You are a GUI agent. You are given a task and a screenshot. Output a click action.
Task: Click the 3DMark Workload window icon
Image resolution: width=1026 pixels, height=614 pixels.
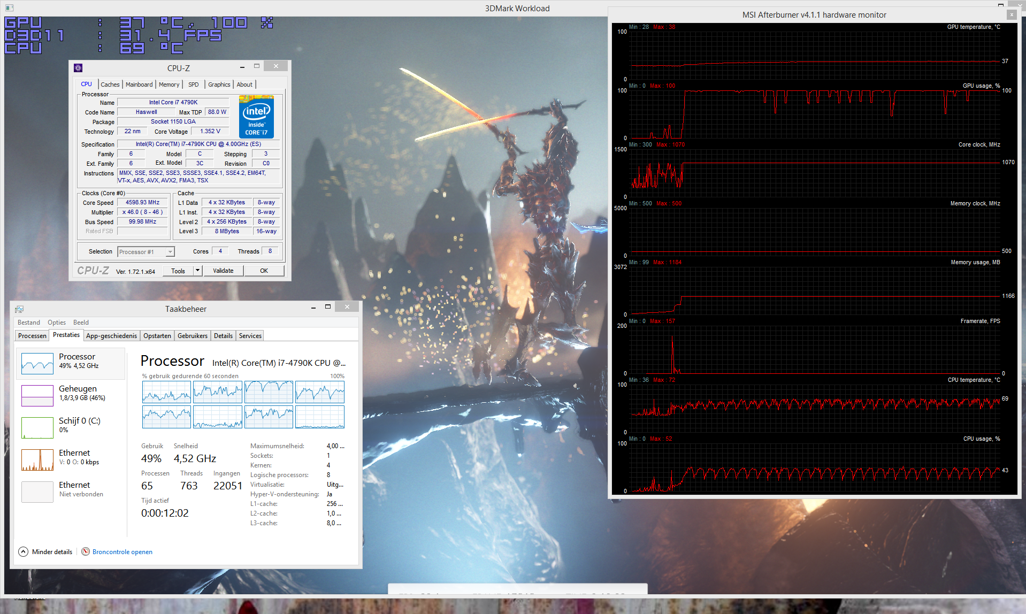coord(9,8)
